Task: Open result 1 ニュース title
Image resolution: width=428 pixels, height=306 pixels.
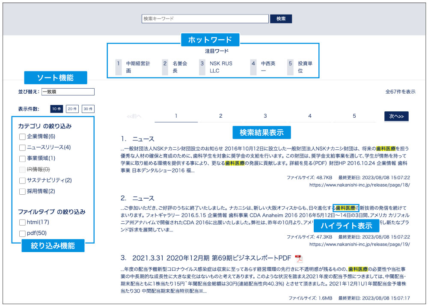Action: click(x=143, y=139)
